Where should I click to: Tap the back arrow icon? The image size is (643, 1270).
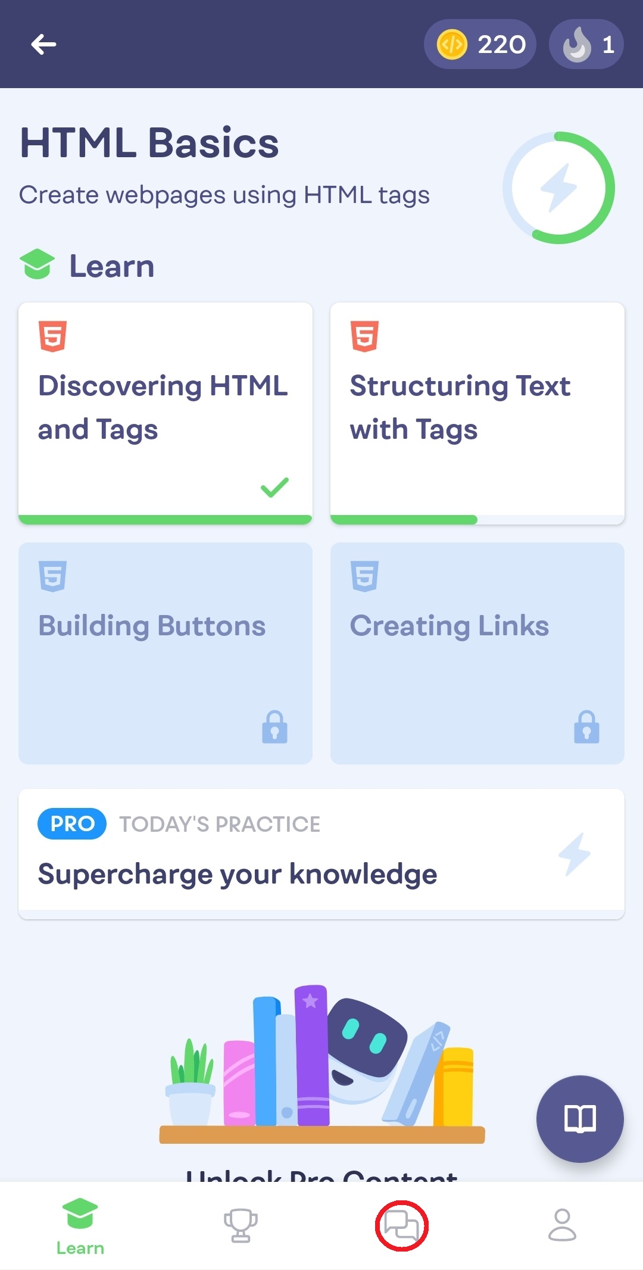click(x=44, y=44)
